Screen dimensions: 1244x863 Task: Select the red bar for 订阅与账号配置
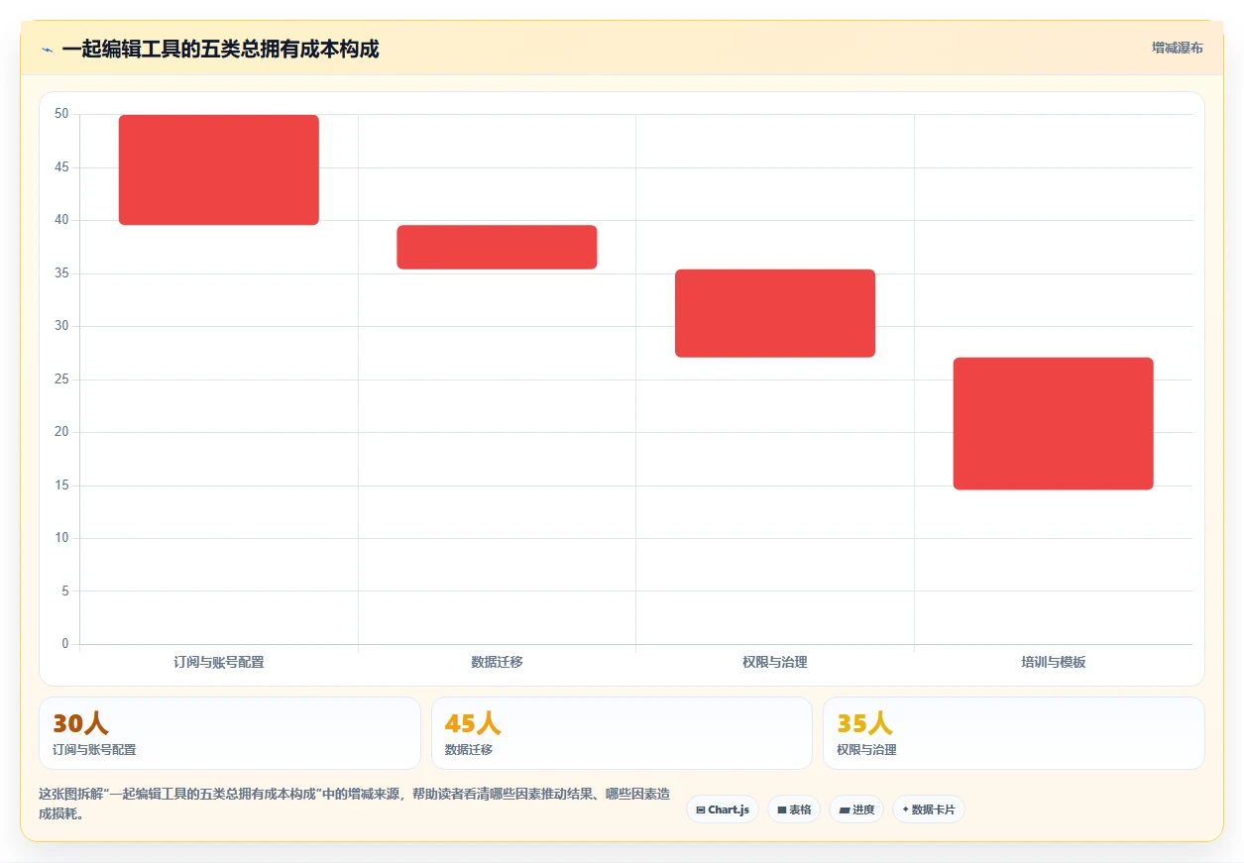[x=219, y=169]
